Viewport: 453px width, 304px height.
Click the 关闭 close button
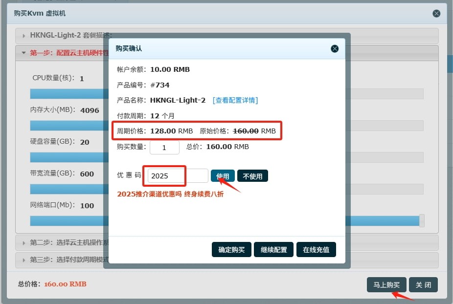pos(423,285)
